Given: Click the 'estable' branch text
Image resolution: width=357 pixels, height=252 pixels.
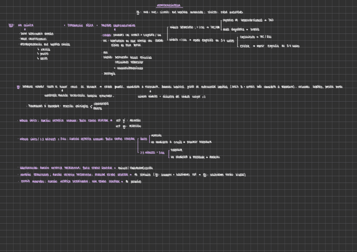Looking at the screenshot, I should (245, 46).
